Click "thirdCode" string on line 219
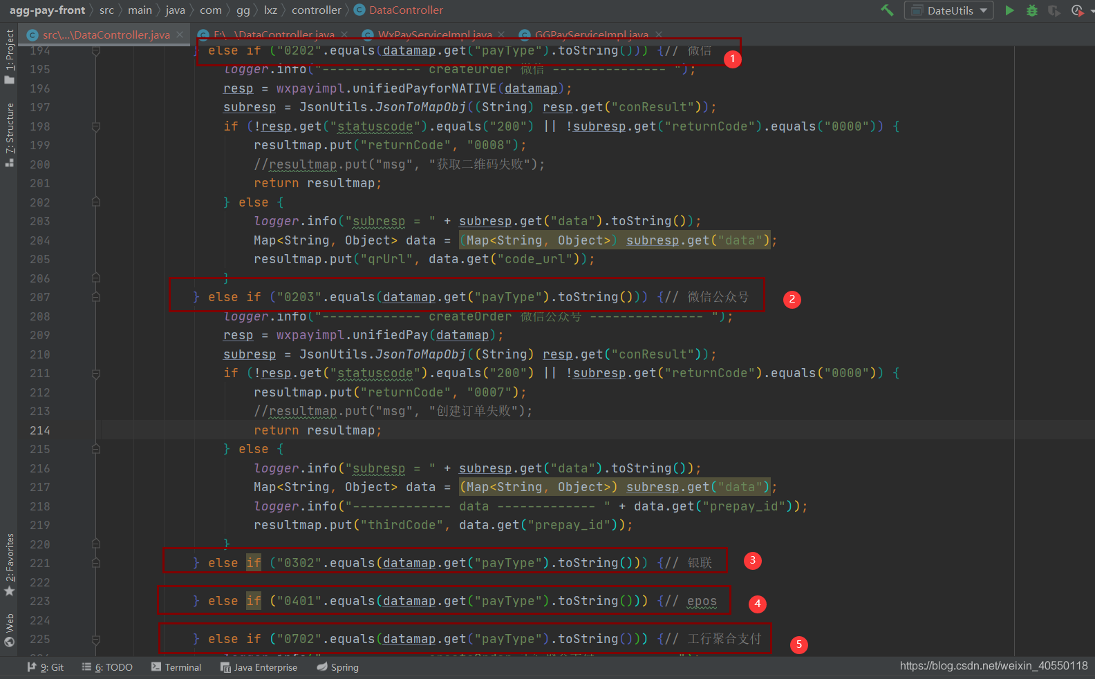The image size is (1095, 679). (x=402, y=525)
